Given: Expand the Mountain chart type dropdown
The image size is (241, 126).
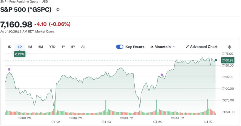Looking at the screenshot, I should (x=174, y=47).
